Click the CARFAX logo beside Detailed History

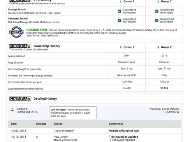click(x=20, y=99)
